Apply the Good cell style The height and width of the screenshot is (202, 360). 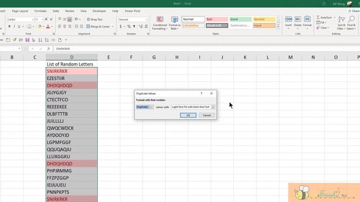(240, 19)
